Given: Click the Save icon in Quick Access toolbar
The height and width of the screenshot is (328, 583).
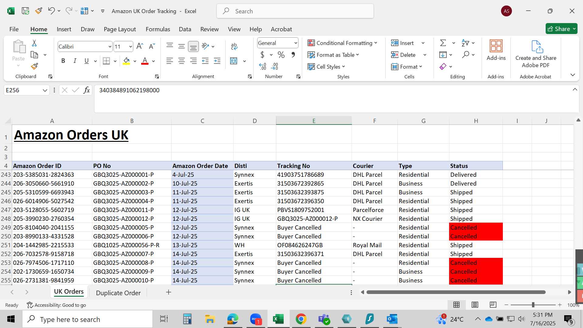Looking at the screenshot, I should 25,11.
